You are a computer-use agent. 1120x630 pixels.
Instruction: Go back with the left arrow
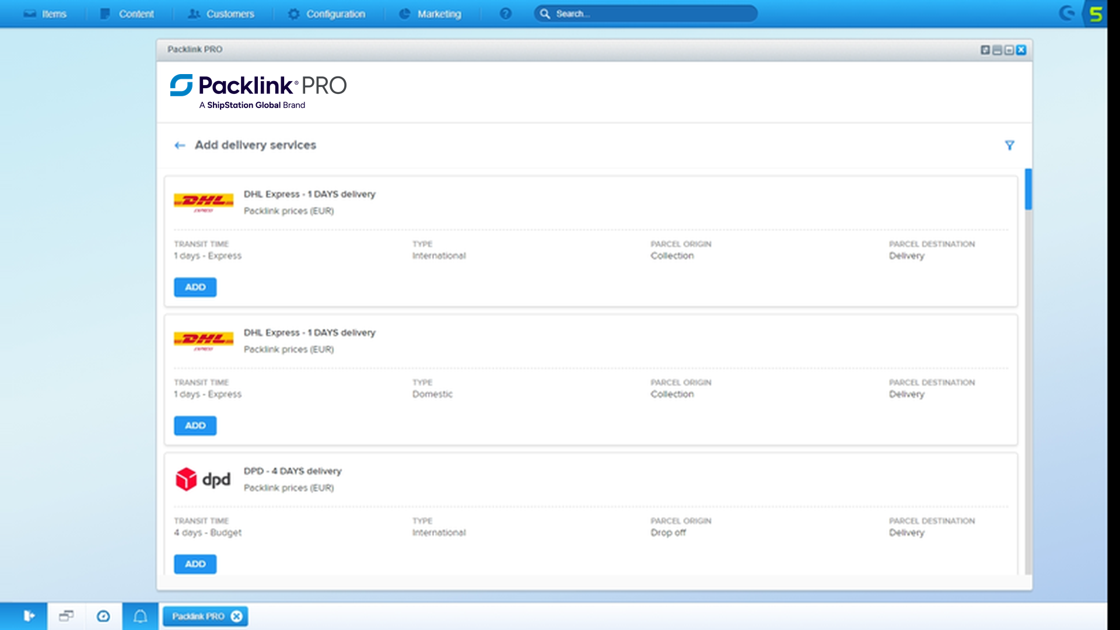click(180, 145)
